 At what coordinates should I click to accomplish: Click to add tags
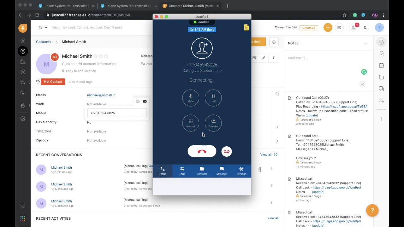(x=80, y=82)
